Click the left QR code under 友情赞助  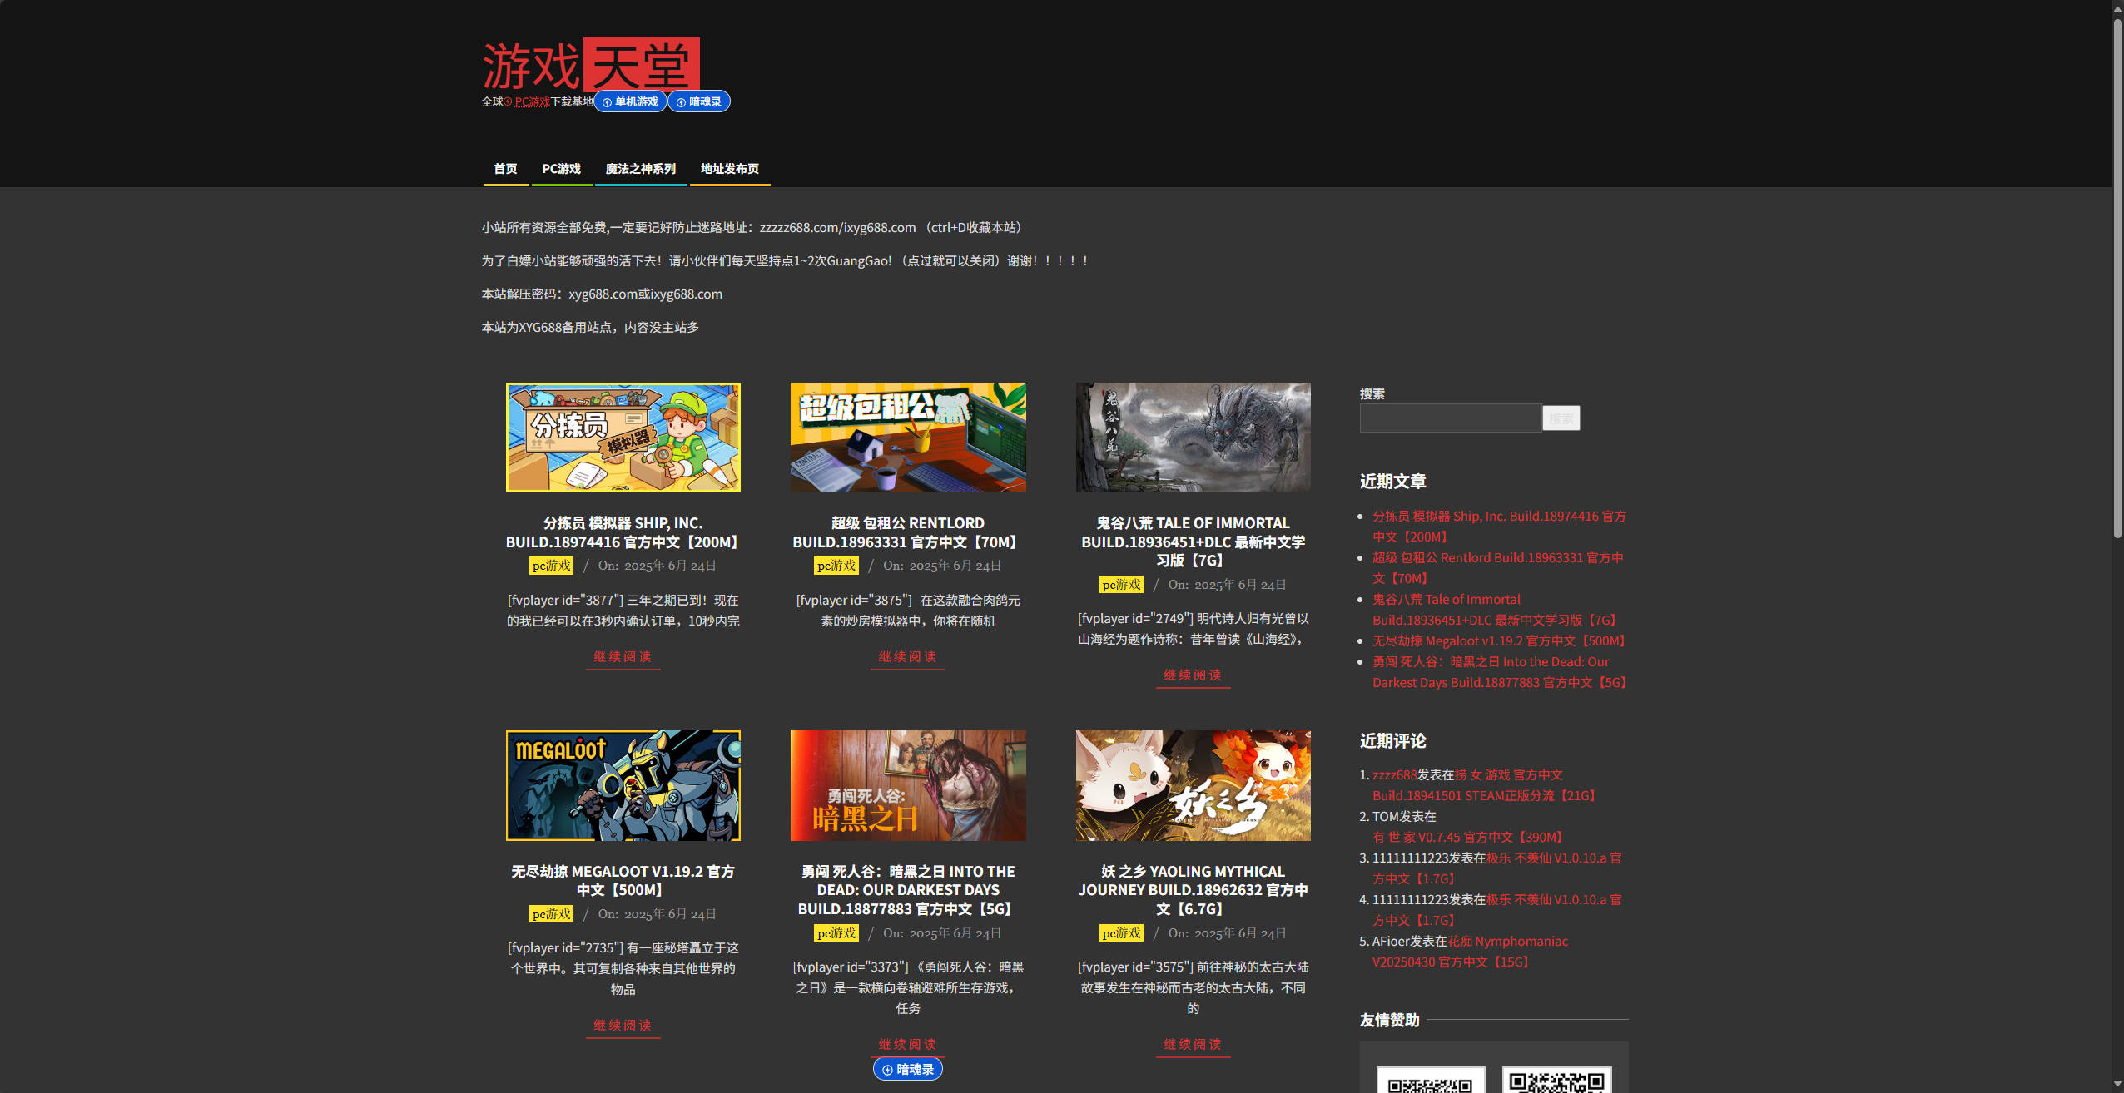pos(1431,1080)
